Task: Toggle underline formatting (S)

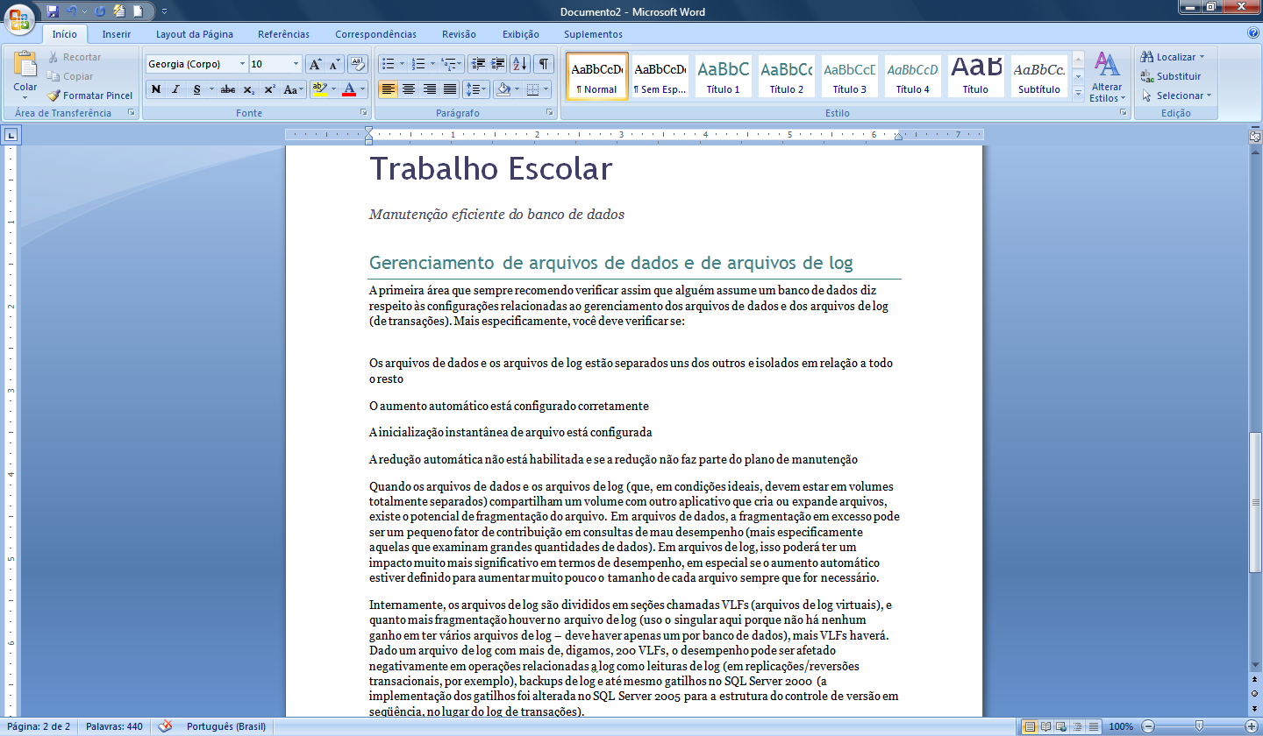Action: [197, 89]
